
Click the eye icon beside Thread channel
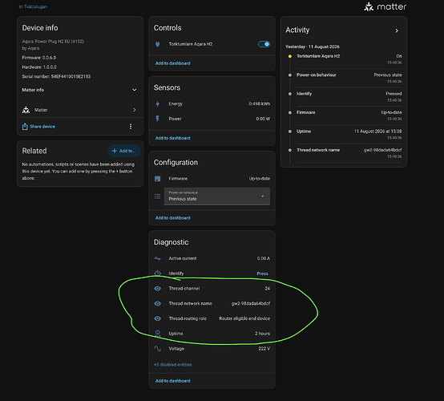click(x=158, y=289)
